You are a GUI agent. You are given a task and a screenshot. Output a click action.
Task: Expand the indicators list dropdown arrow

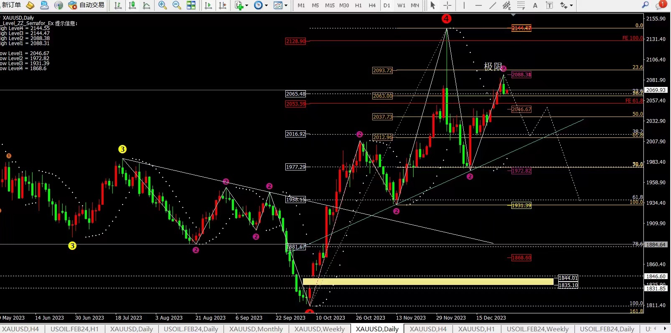coord(247,6)
